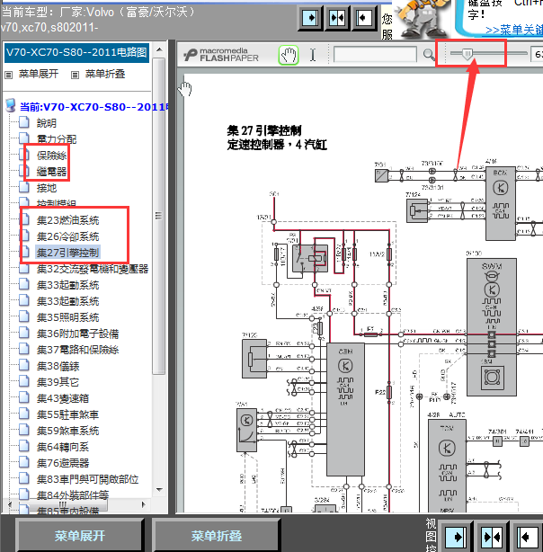Open the 集59煞車系統 tree item
Screen dimensions: 543x552
point(68,431)
